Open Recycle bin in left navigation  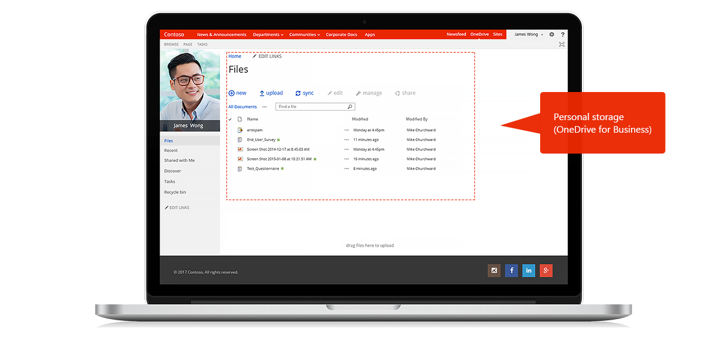click(175, 192)
